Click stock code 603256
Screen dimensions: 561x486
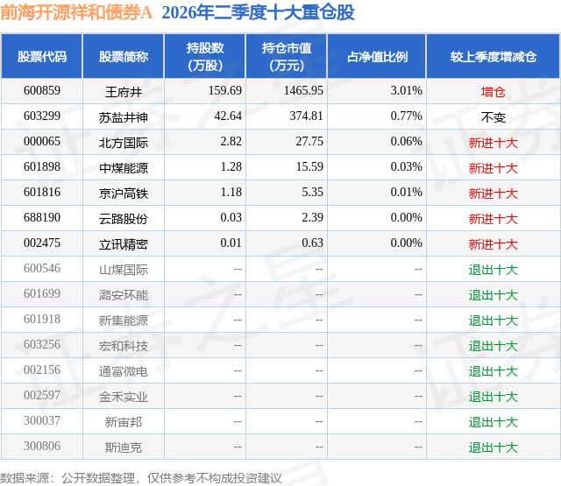point(42,344)
